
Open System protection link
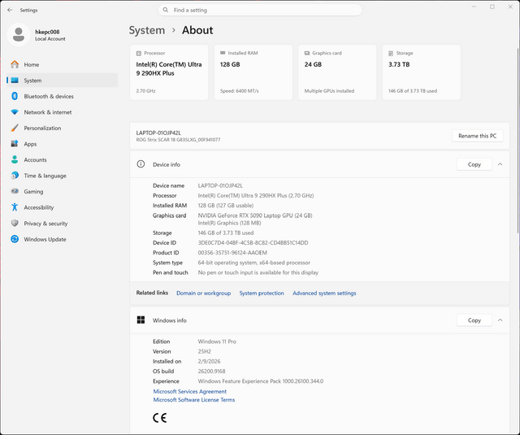pyautogui.click(x=262, y=293)
